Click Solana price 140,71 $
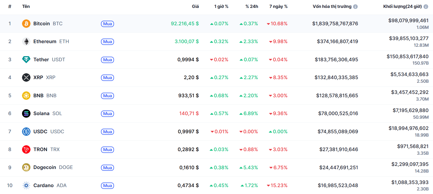The height and width of the screenshot is (194, 433). 189,113
